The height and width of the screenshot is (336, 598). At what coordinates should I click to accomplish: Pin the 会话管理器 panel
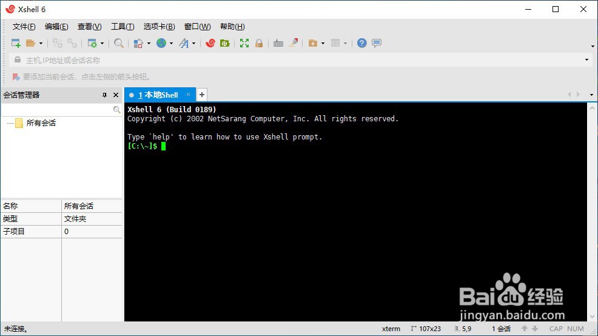(104, 95)
